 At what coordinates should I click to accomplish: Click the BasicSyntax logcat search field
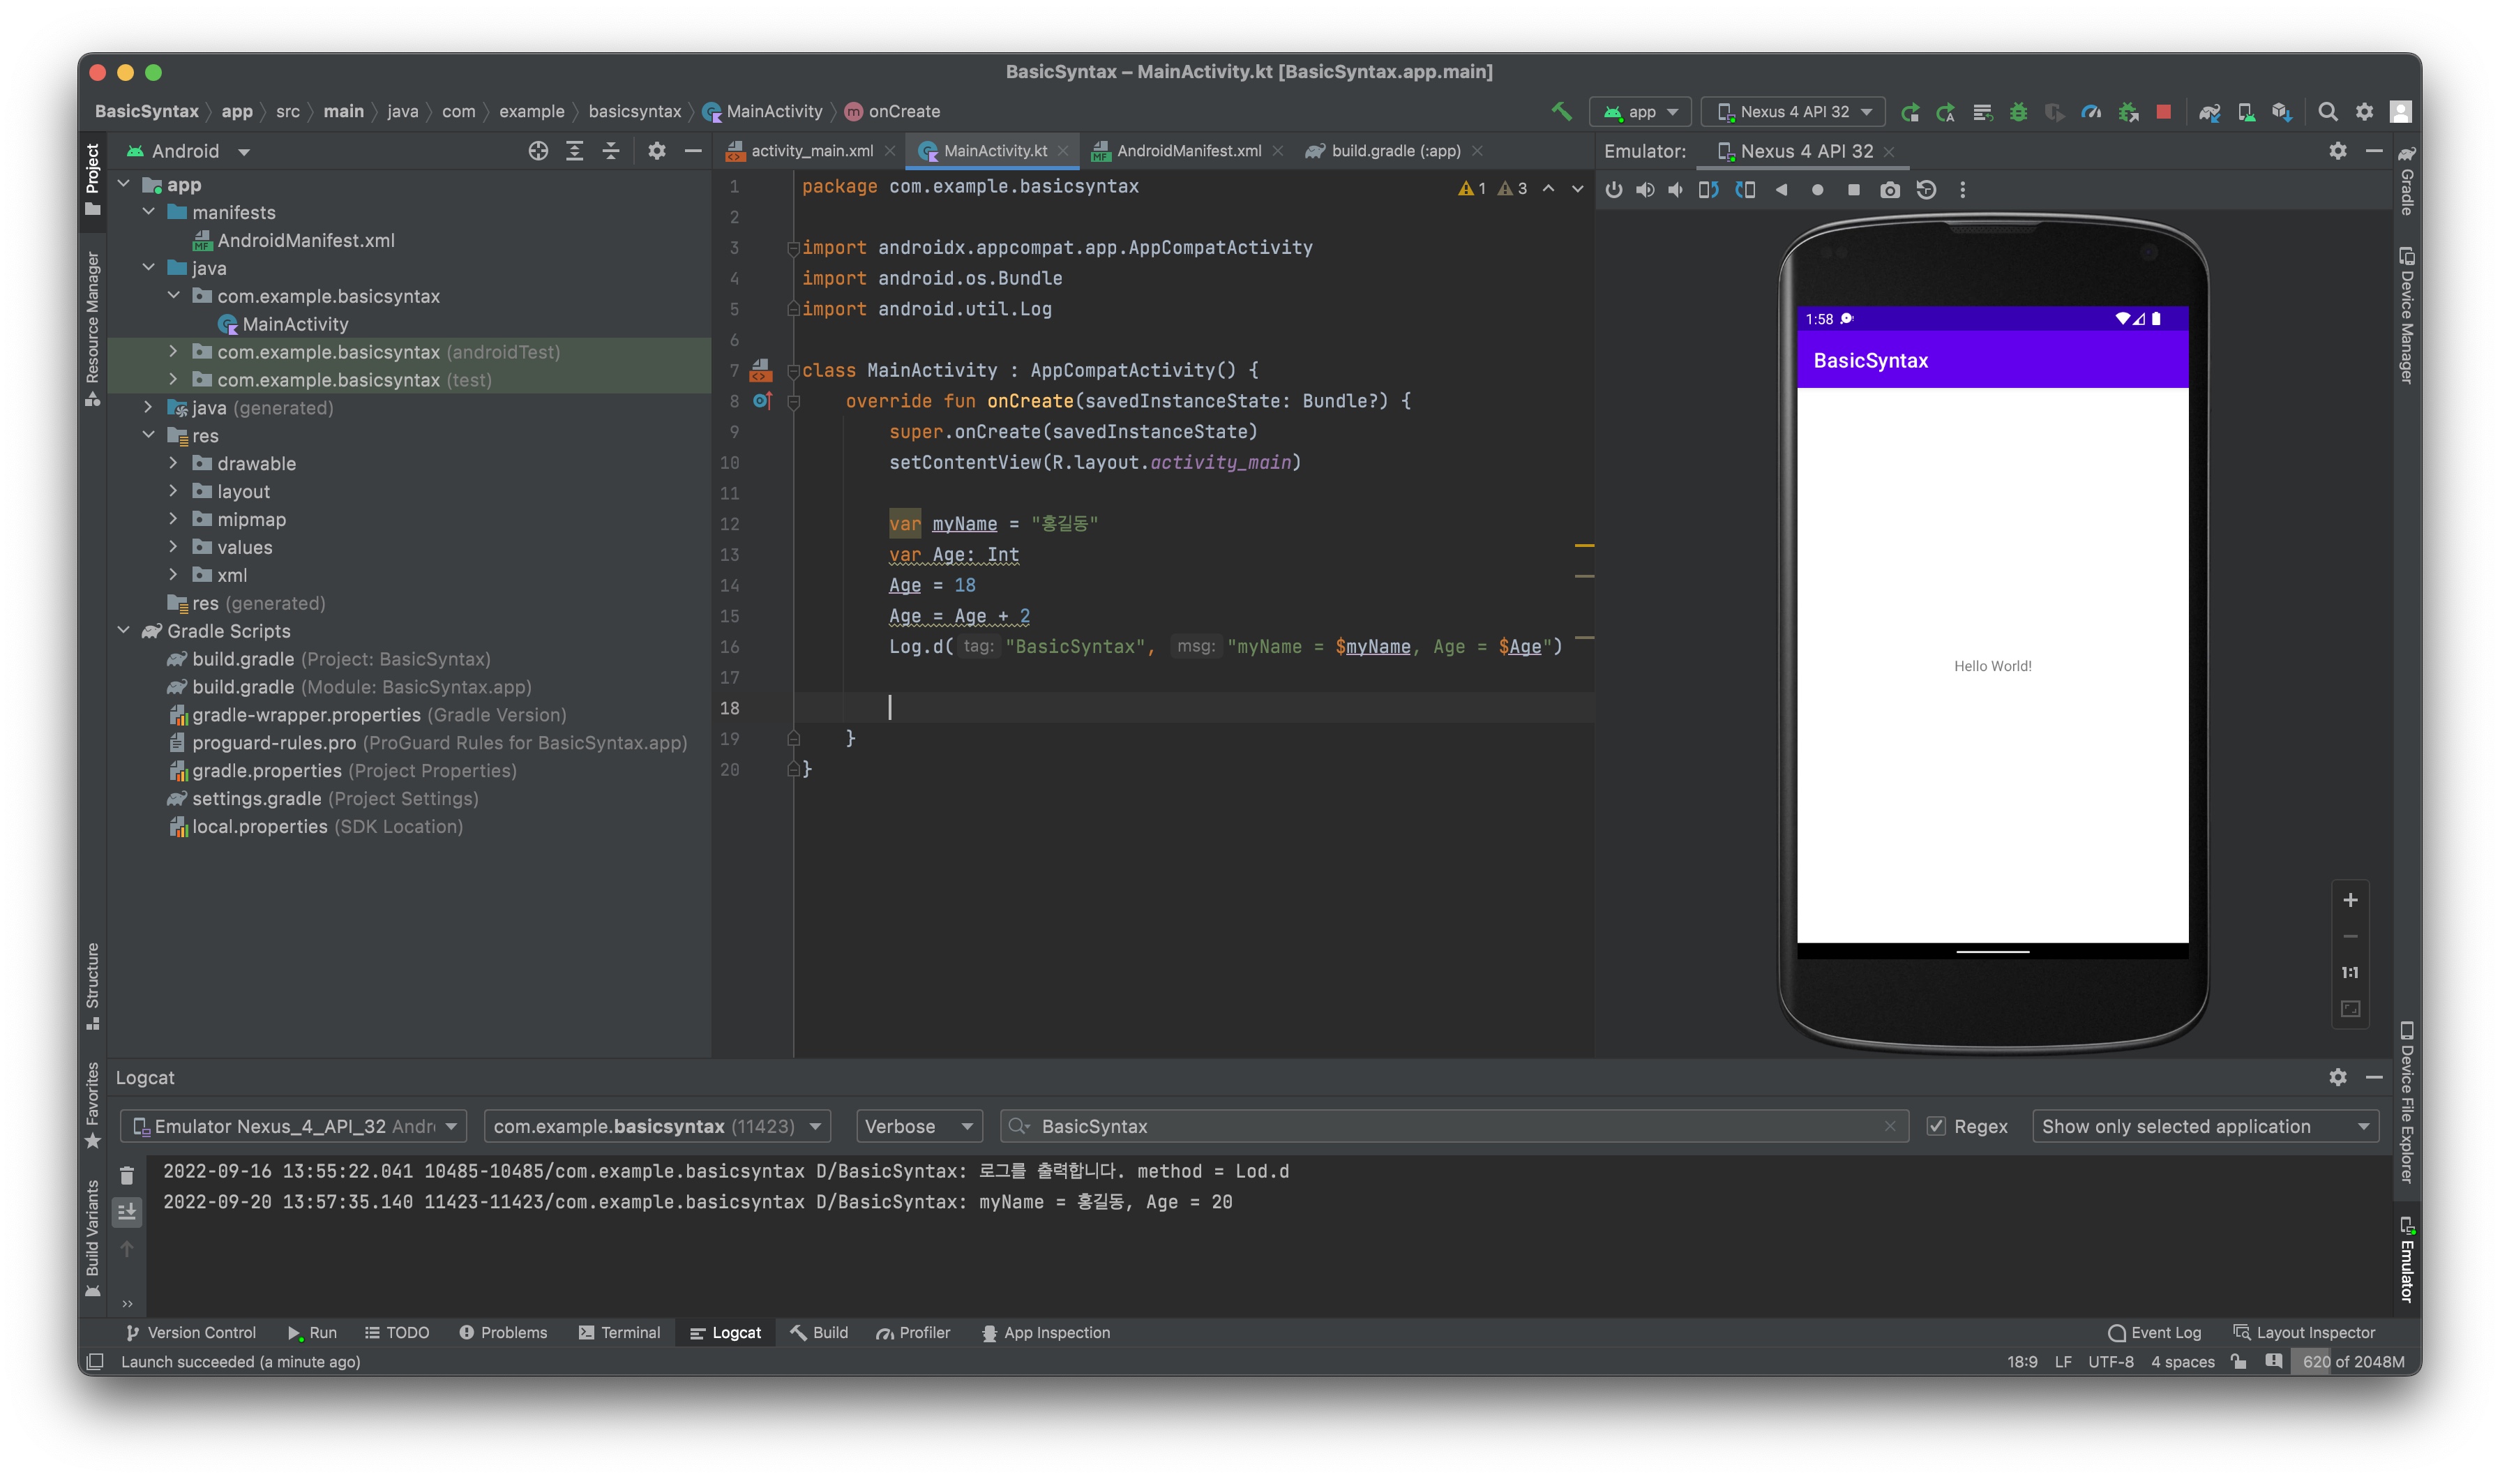coord(1455,1126)
